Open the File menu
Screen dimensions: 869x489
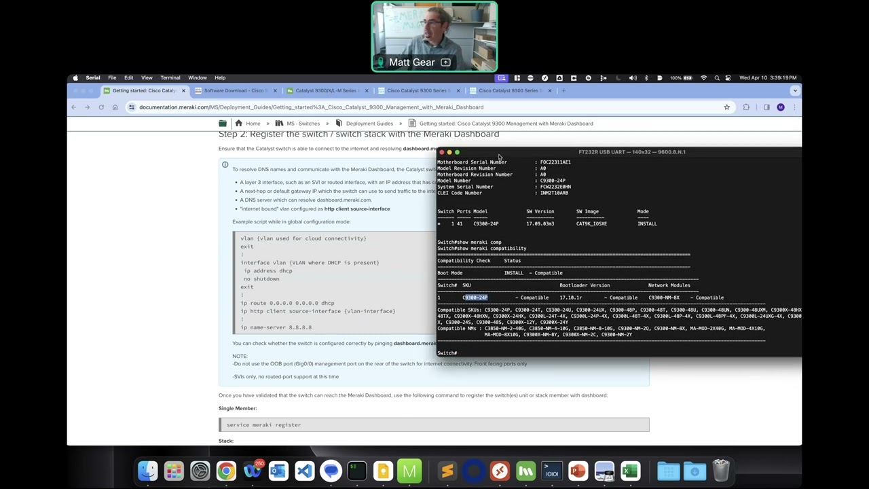point(112,78)
